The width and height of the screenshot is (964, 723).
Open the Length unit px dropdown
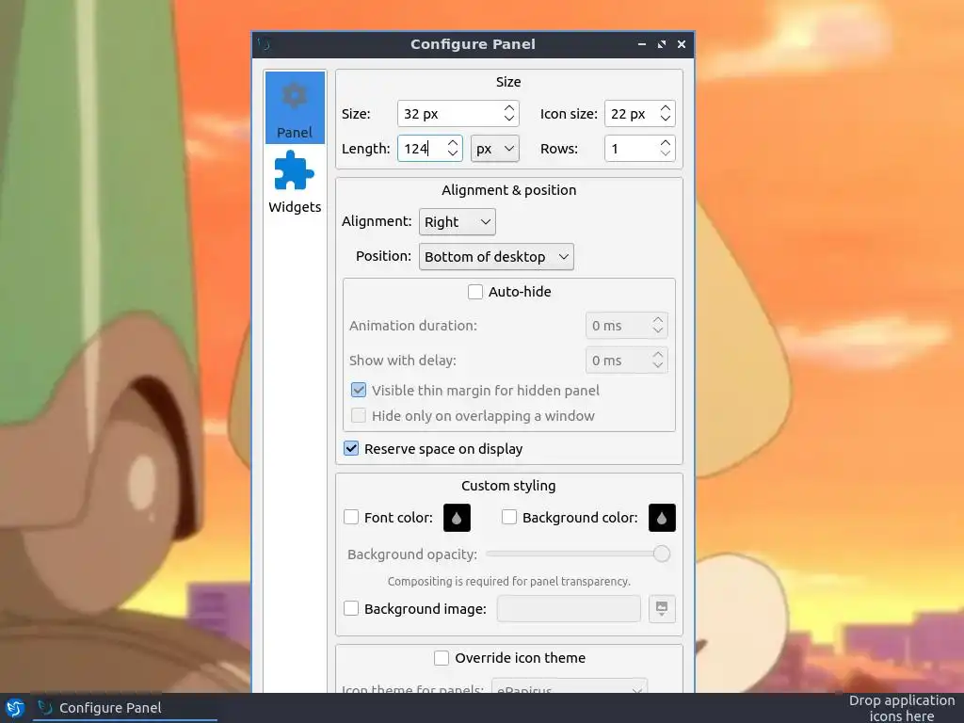pos(495,149)
